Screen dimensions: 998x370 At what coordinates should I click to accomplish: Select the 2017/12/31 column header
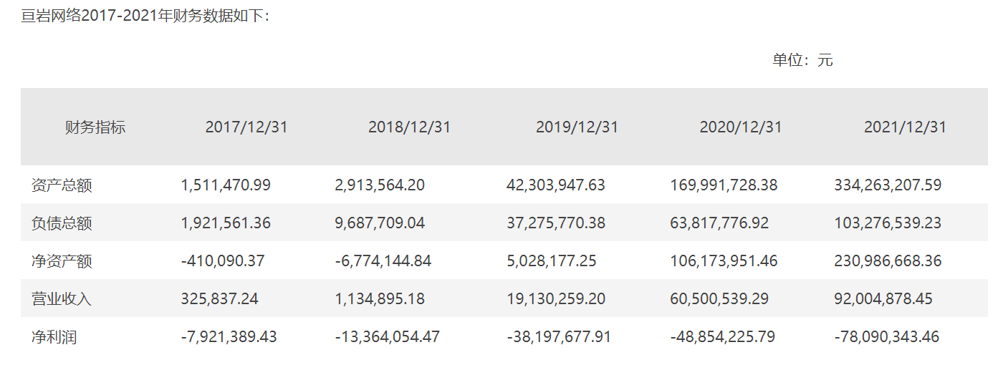click(x=246, y=127)
